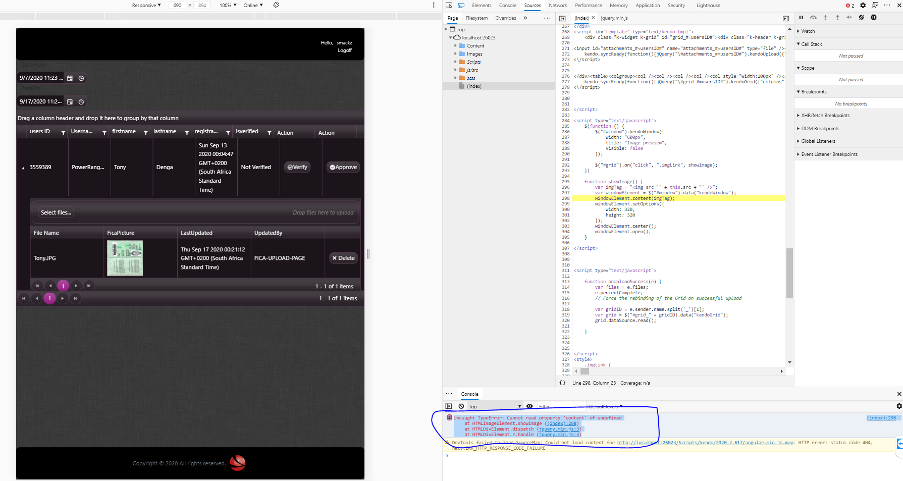Filter the Username column

[x=104, y=133]
